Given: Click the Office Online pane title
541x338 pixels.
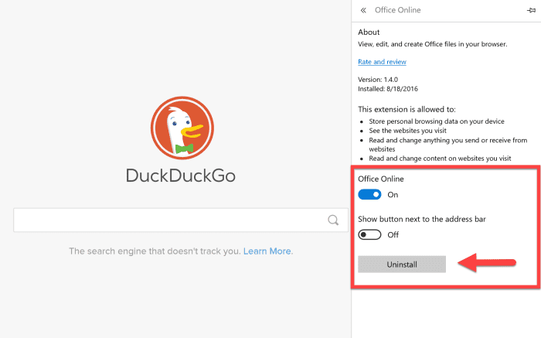Looking at the screenshot, I should tap(397, 10).
